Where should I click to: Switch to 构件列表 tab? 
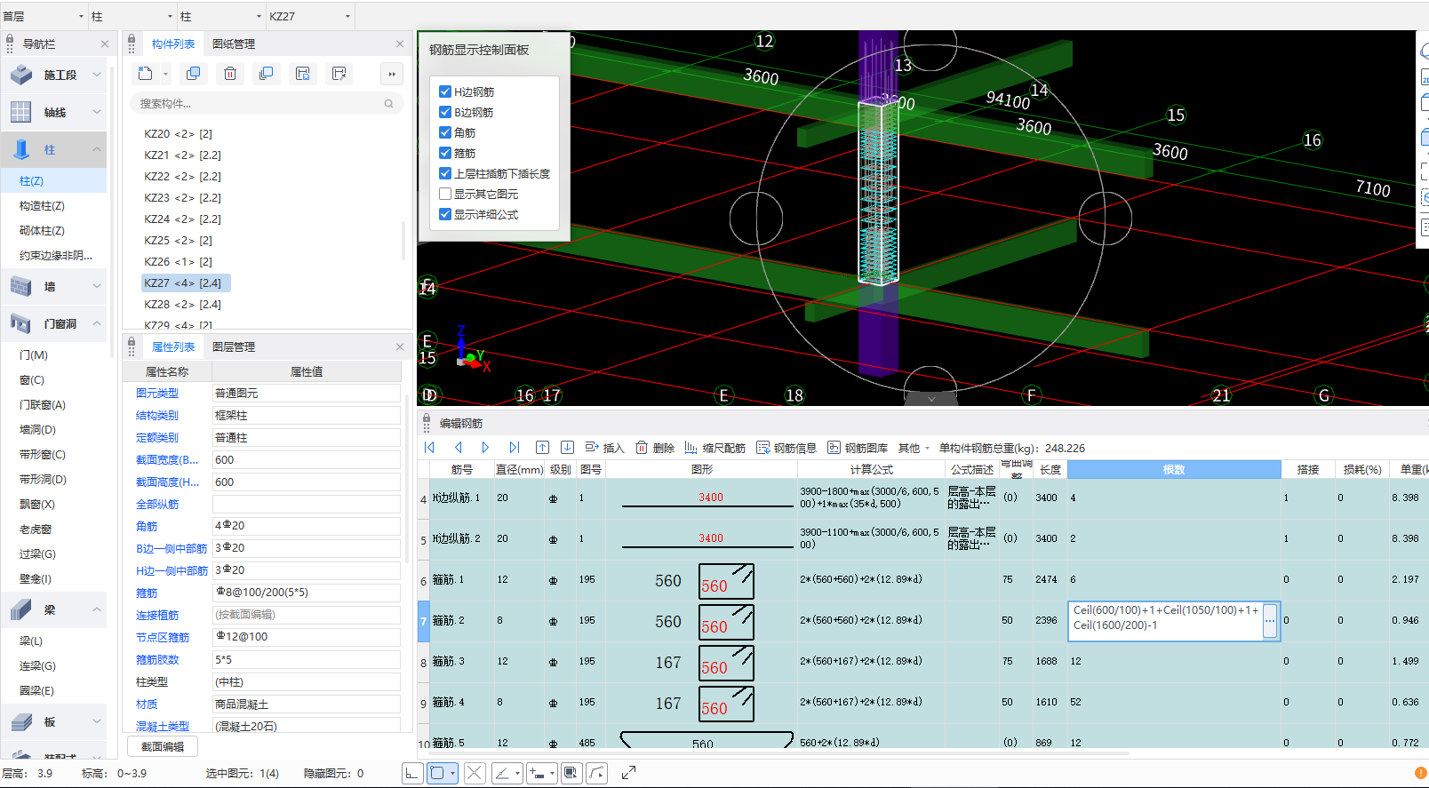tap(173, 44)
